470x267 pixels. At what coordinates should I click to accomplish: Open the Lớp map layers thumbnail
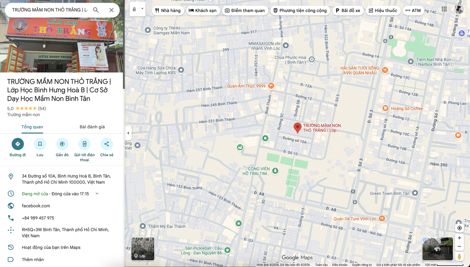pos(143,249)
